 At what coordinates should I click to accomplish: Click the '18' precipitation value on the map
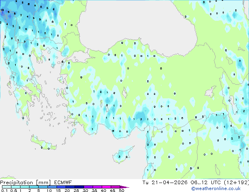(x=2, y=10)
